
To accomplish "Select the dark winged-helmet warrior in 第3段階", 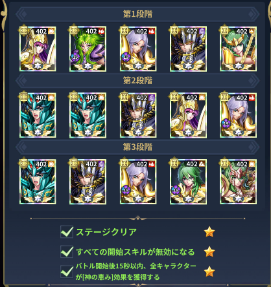I will (88, 182).
